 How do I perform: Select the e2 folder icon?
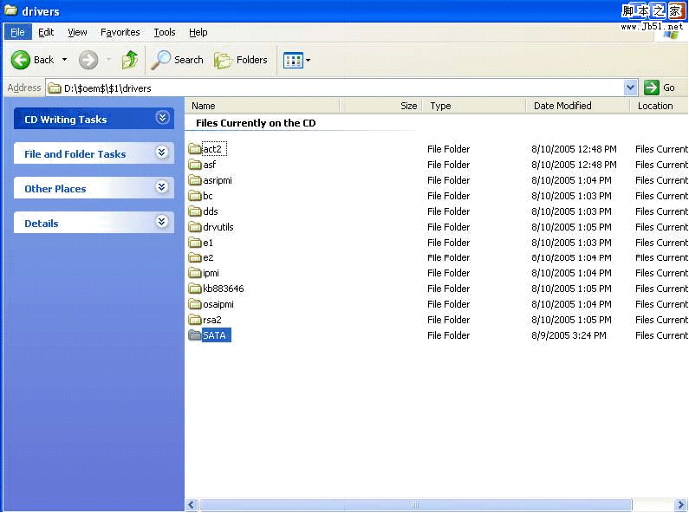point(195,257)
